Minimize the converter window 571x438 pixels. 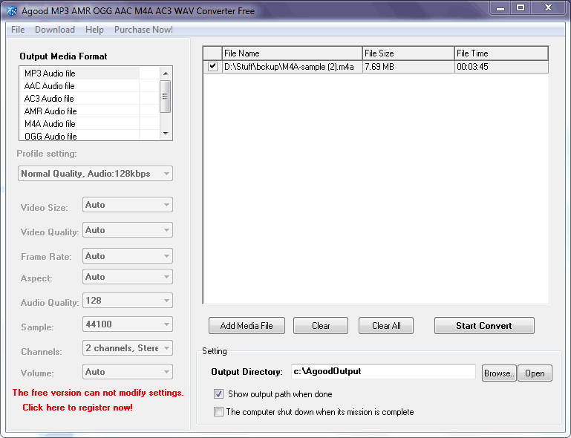click(500, 8)
